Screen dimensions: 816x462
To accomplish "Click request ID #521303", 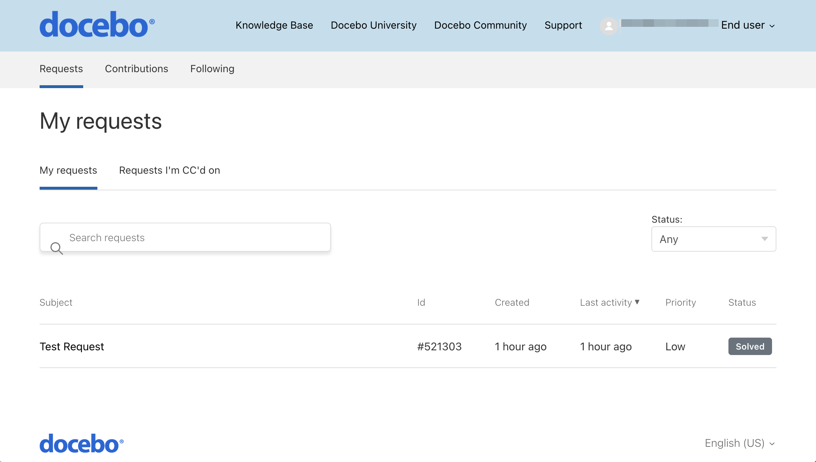I will (x=439, y=346).
